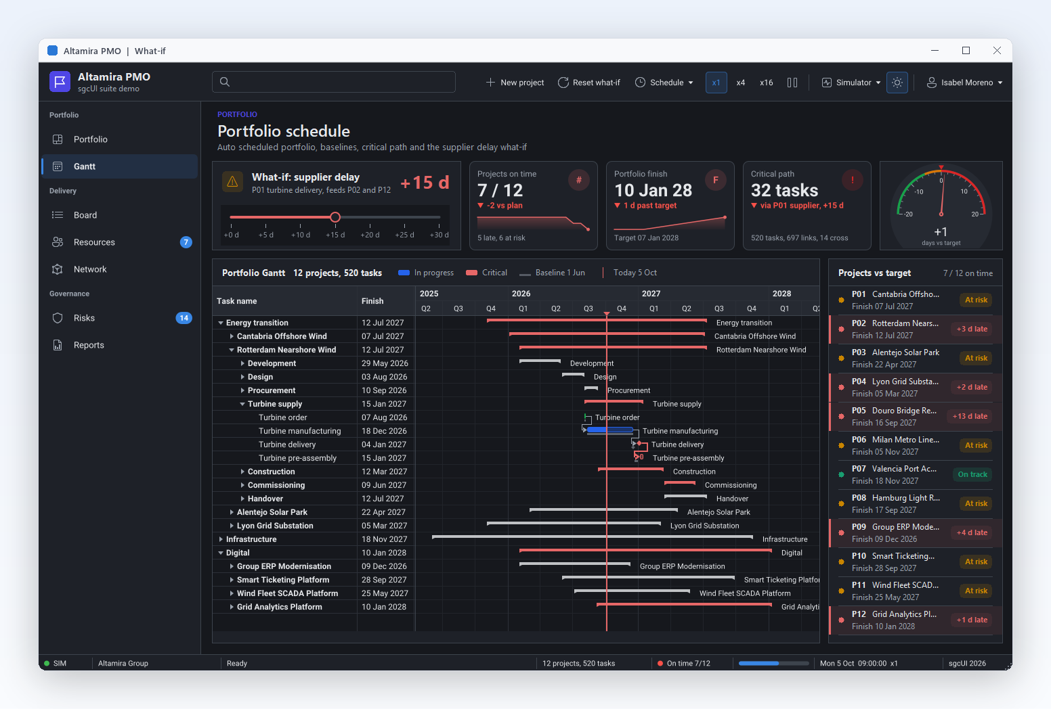This screenshot has width=1051, height=709.
Task: Open Resources in the sidebar
Action: click(119, 242)
